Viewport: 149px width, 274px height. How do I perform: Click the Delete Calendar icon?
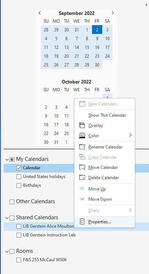point(82,178)
